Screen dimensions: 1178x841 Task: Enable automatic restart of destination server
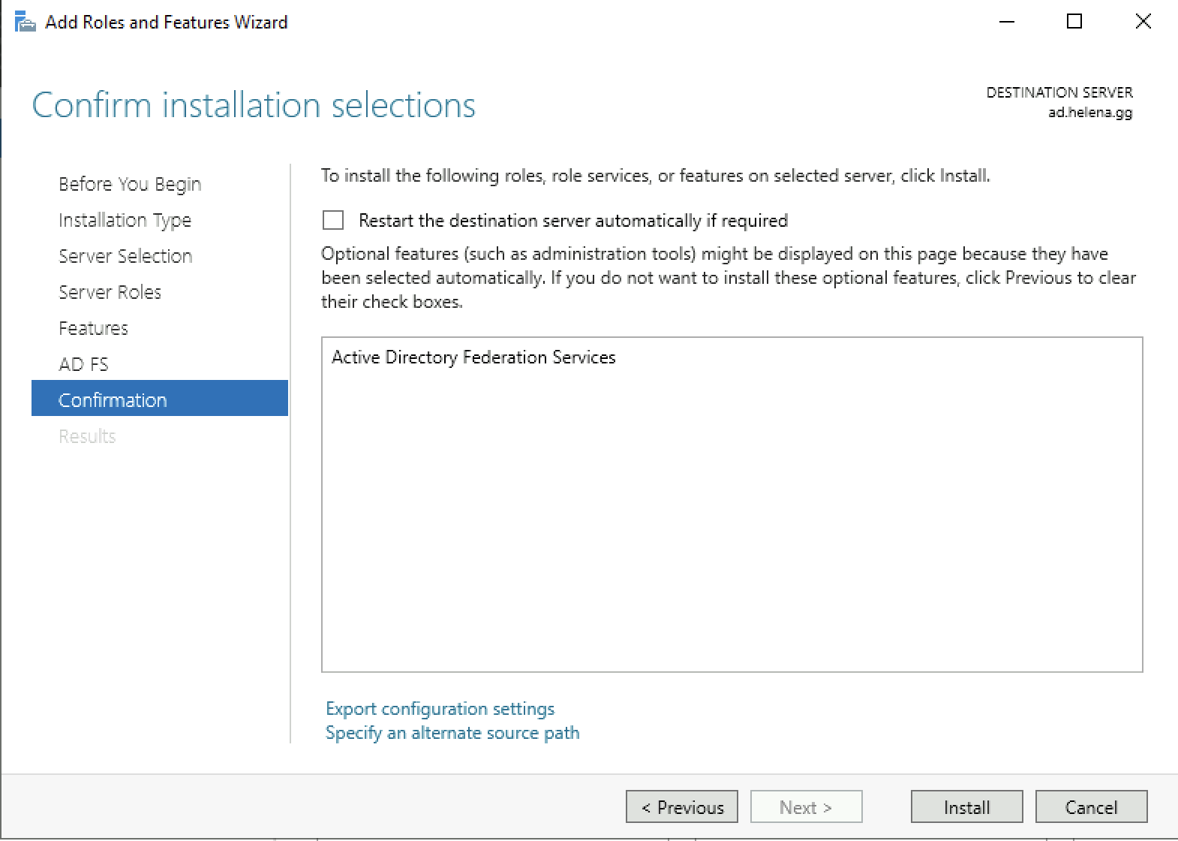(x=333, y=220)
